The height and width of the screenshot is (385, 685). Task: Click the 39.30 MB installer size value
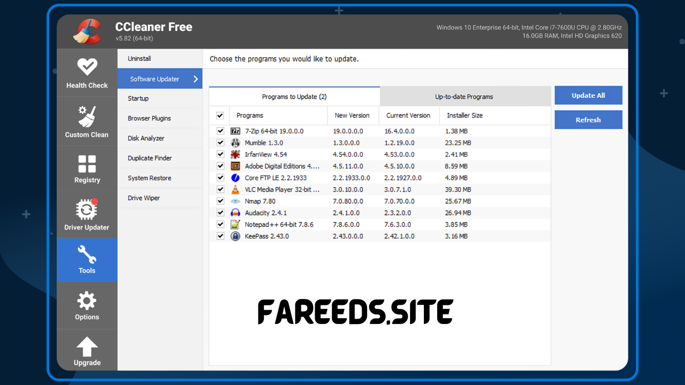click(x=458, y=189)
